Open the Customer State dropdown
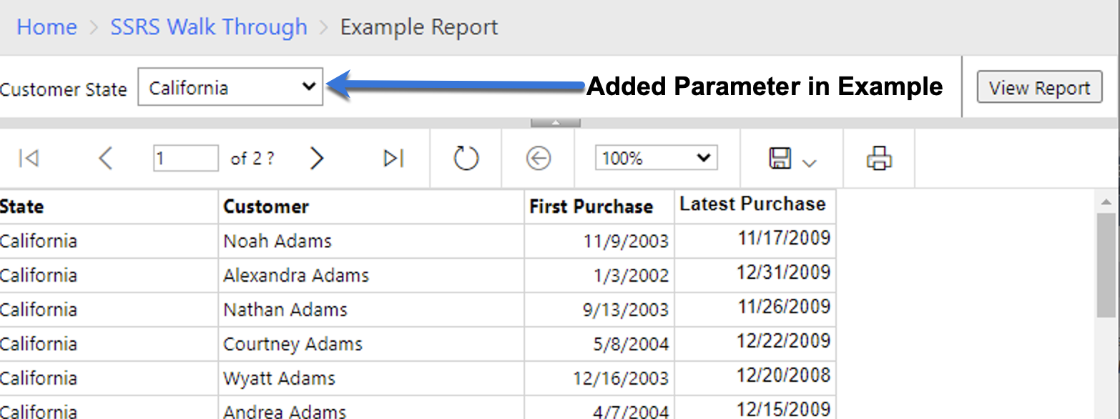 click(x=230, y=87)
